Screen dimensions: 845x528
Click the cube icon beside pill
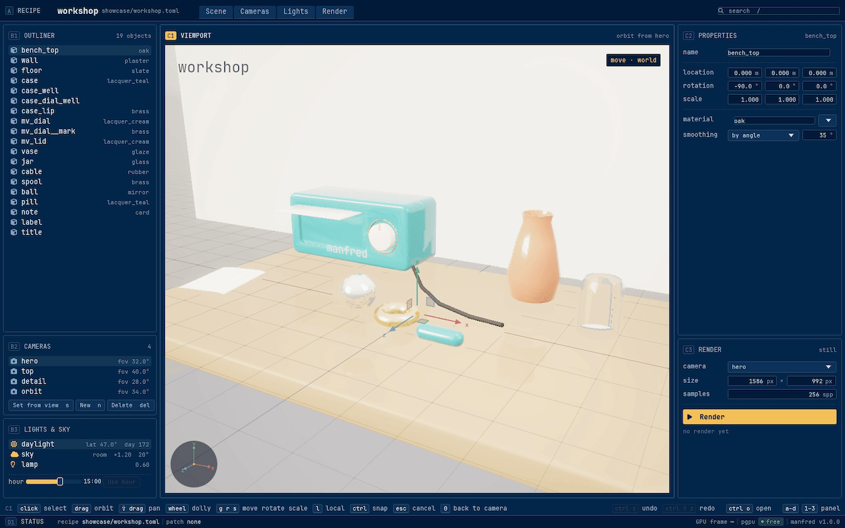pos(14,202)
